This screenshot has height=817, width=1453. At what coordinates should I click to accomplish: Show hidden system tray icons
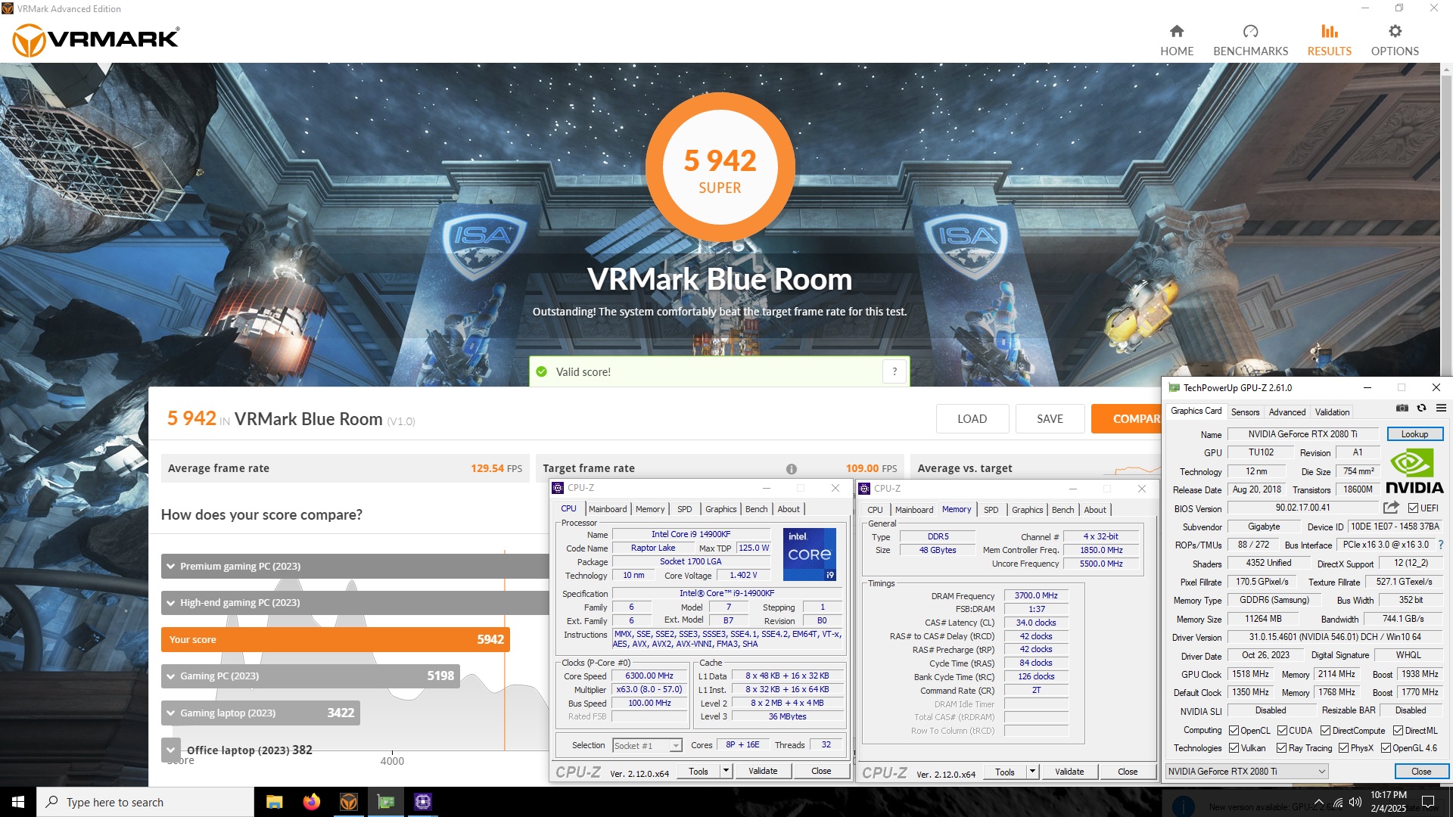(1318, 802)
